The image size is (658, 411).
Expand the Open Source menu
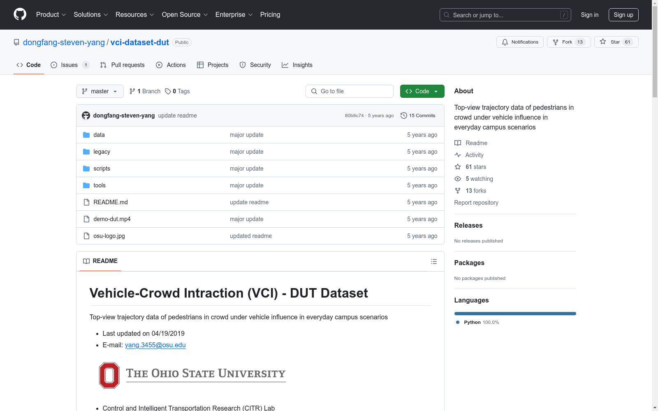click(x=185, y=14)
